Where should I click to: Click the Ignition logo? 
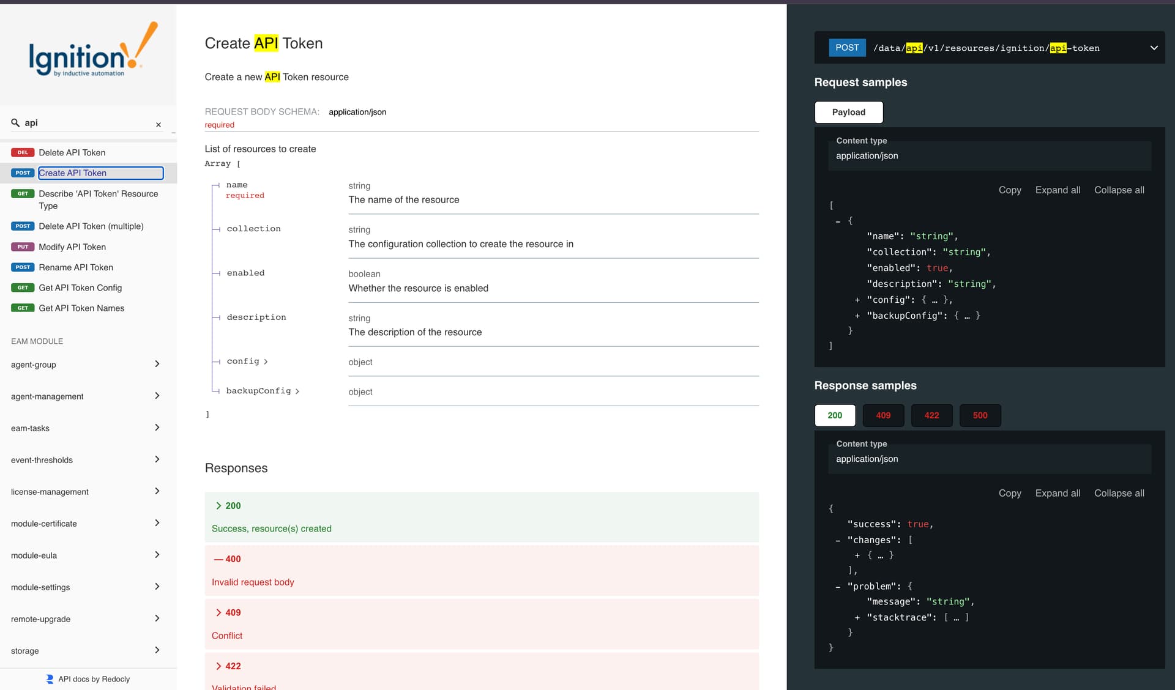point(93,50)
